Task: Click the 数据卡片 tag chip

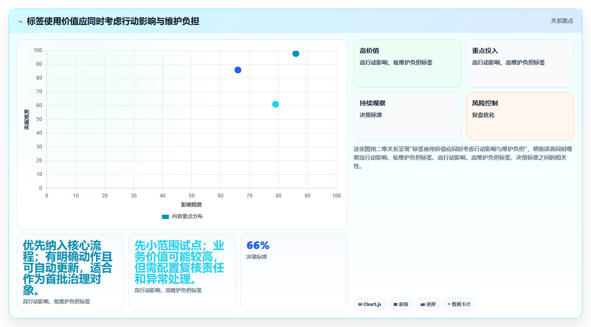Action: [459, 304]
